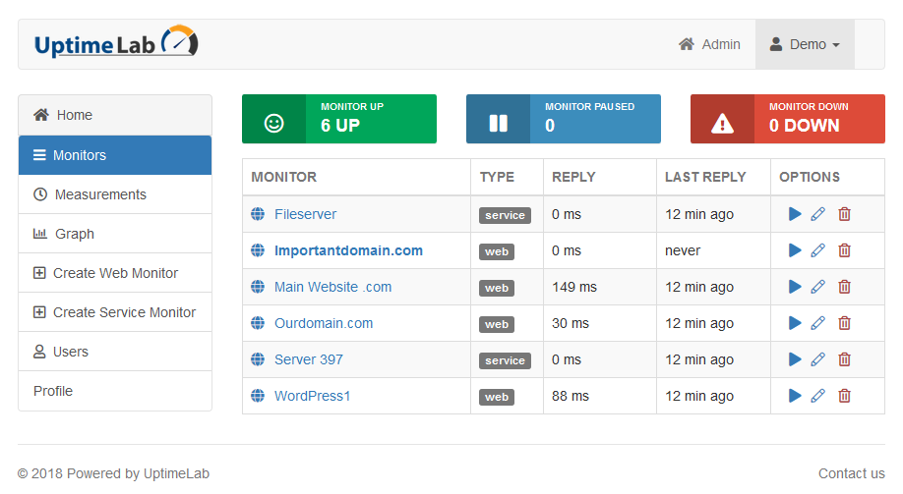
Task: Open the Admin link in the header
Action: tap(709, 44)
